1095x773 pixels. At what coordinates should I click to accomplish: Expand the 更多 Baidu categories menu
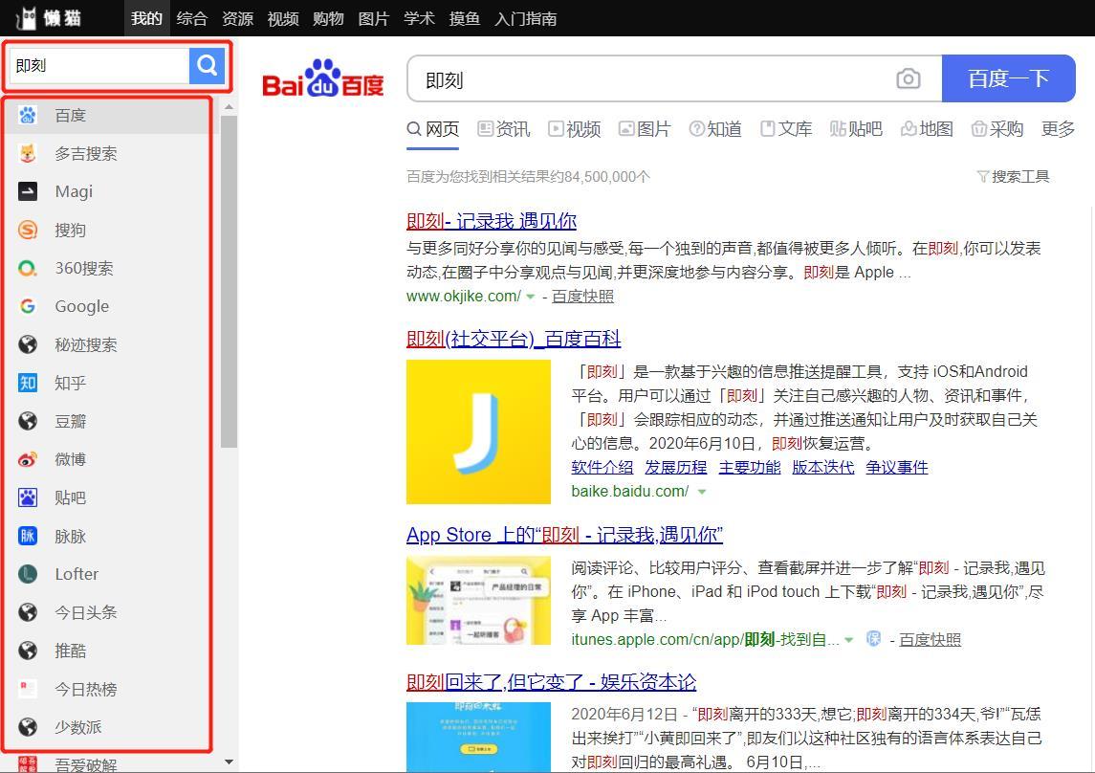point(1058,129)
